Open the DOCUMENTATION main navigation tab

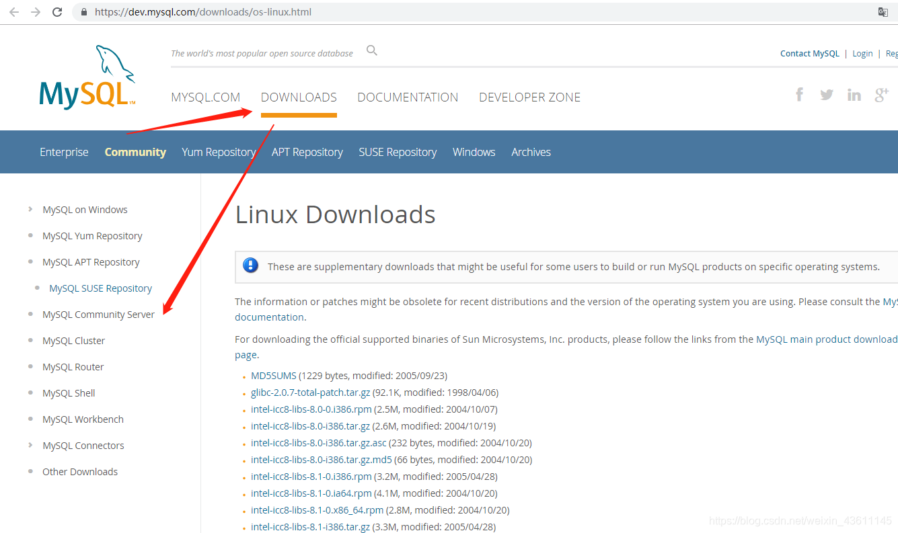click(x=408, y=97)
